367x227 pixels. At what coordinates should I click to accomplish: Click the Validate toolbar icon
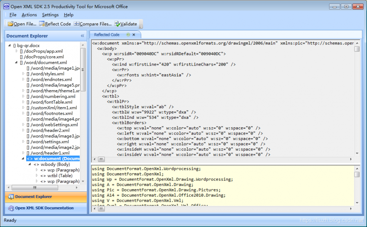tap(117, 23)
